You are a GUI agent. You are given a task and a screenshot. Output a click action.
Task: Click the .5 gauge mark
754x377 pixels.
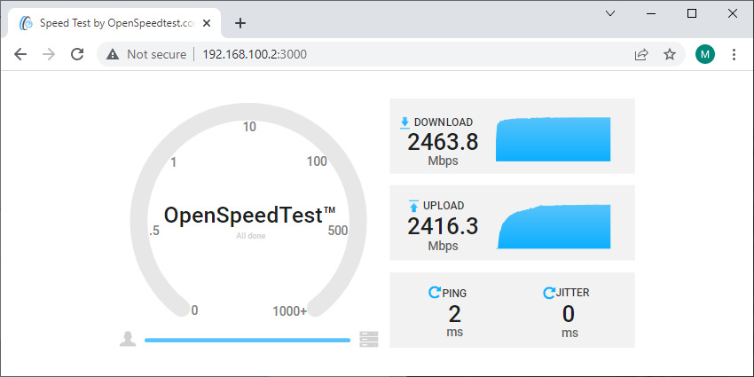tap(154, 231)
